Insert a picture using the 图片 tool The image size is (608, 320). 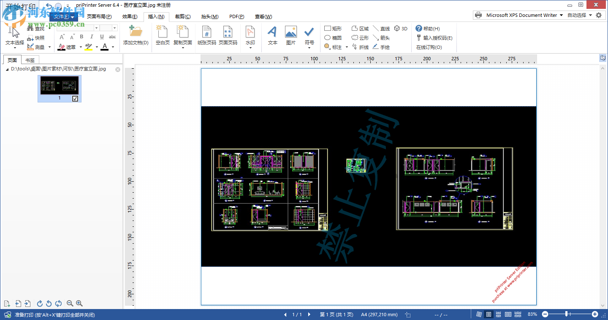290,36
